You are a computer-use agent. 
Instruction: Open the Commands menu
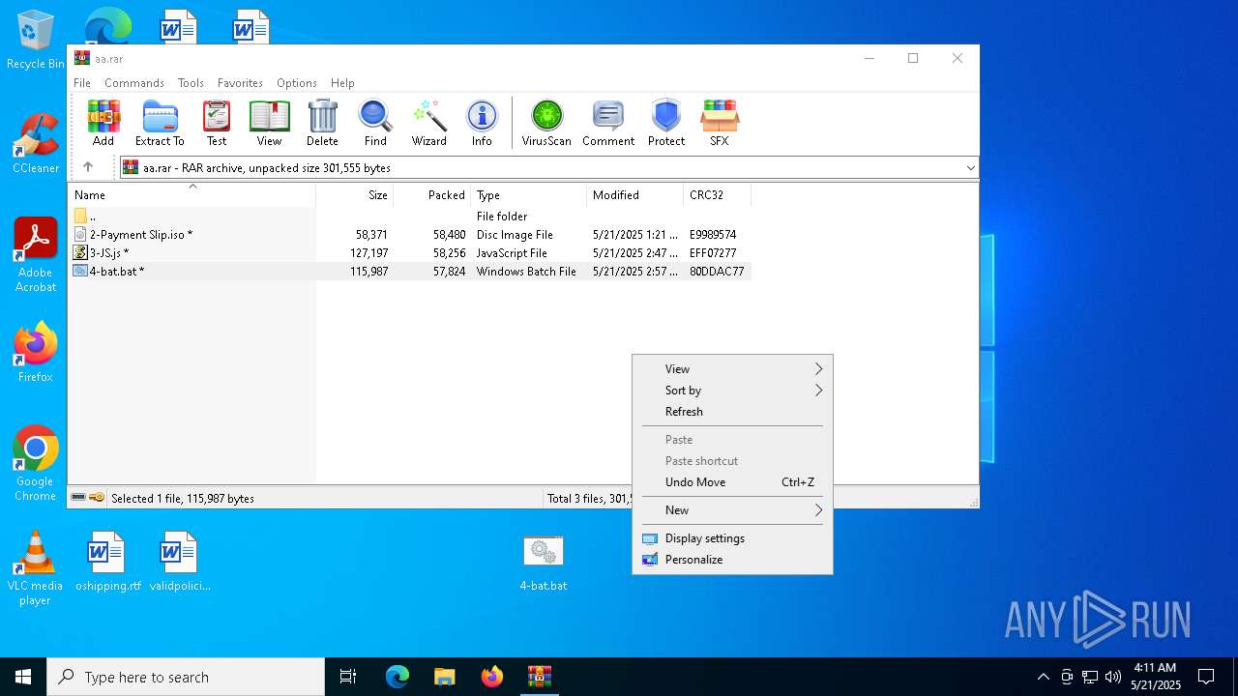(x=134, y=83)
